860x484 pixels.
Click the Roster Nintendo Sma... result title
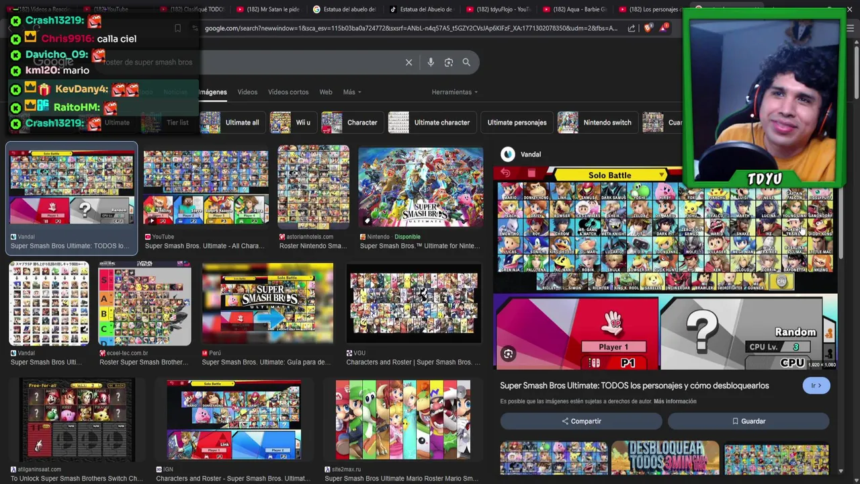(x=313, y=246)
